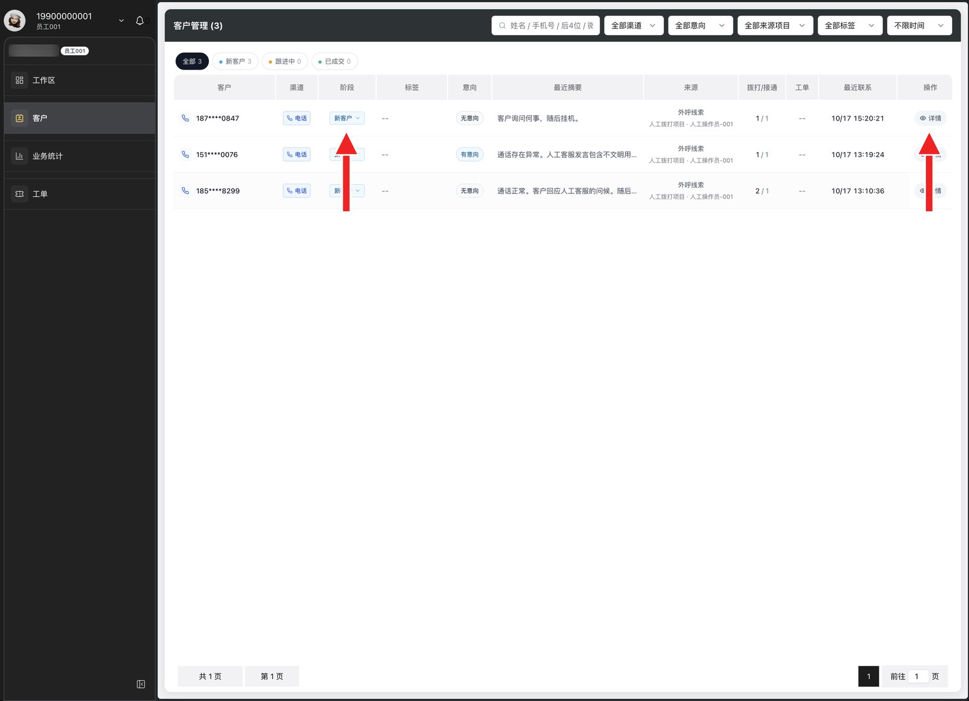Open the 全部渠道 channel filter
The image size is (969, 701).
(633, 25)
